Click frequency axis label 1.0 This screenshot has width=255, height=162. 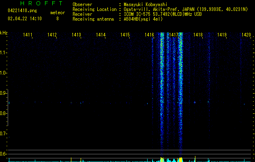[x=3, y=73]
